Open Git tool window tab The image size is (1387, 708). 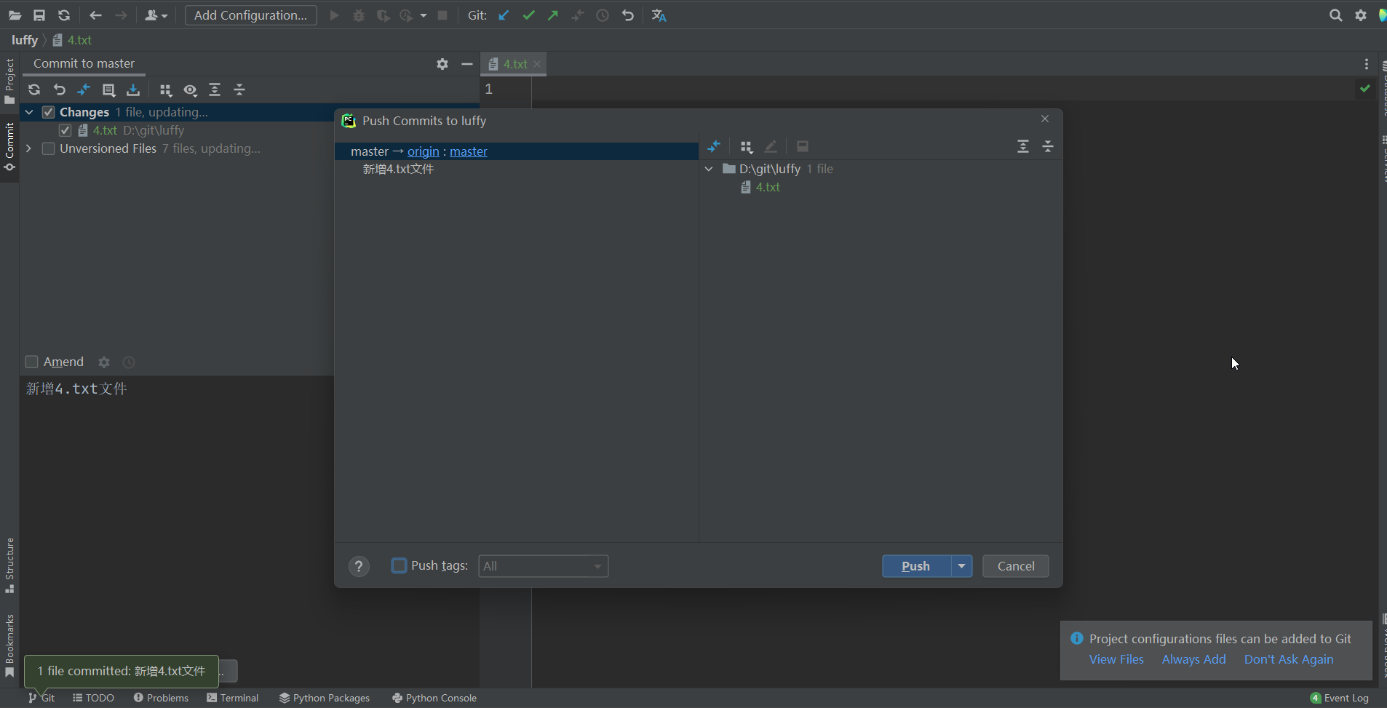(x=42, y=698)
